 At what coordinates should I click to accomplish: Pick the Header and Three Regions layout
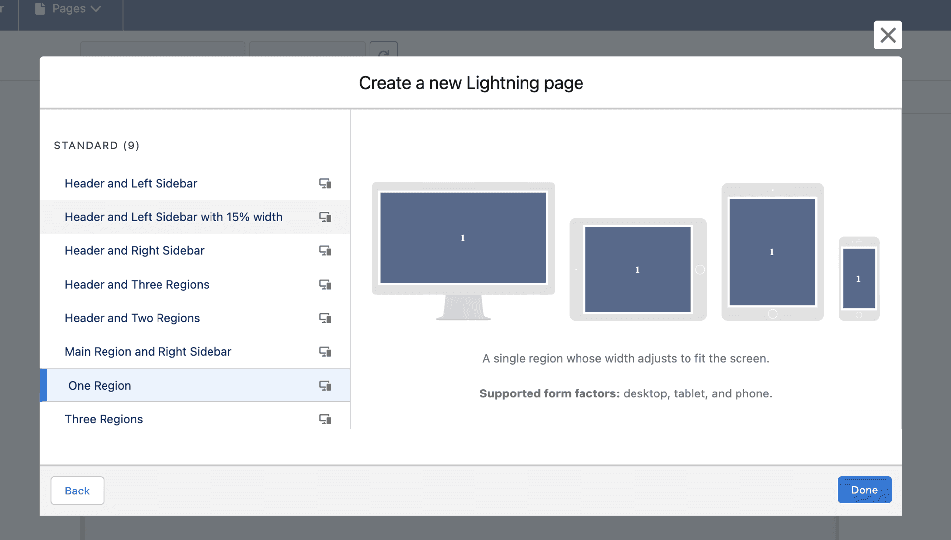point(137,285)
